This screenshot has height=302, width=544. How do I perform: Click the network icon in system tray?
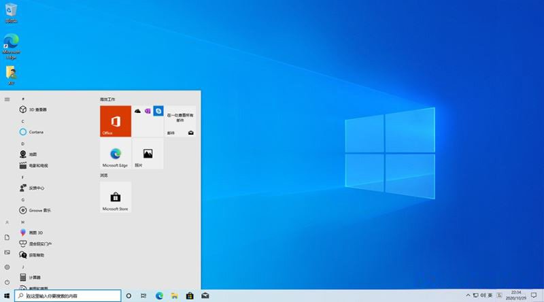coord(475,295)
